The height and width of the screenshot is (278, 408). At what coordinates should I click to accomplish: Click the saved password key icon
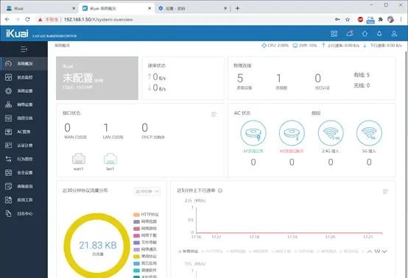point(337,19)
